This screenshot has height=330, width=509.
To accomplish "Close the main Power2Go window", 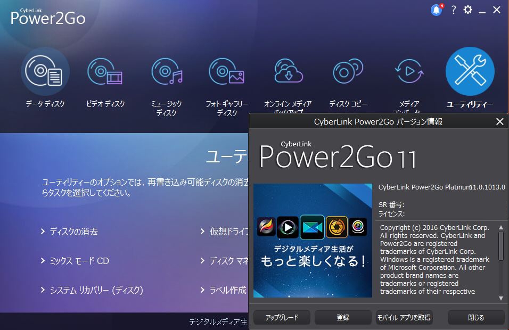I will (497, 10).
